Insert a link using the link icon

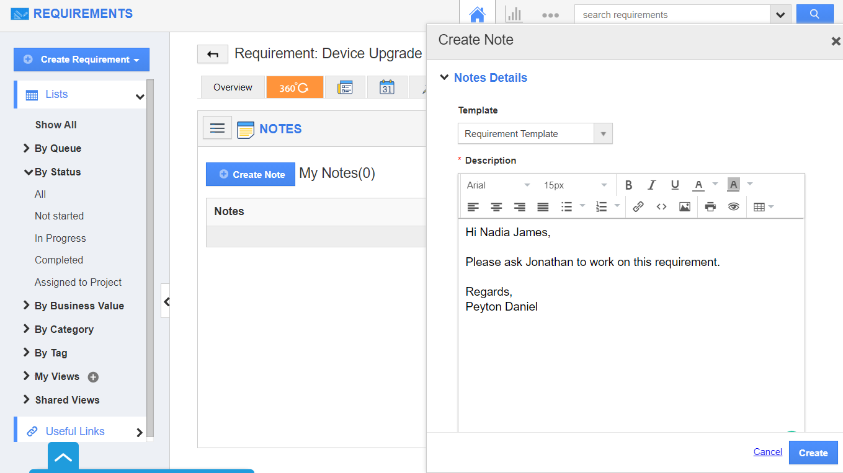638,207
